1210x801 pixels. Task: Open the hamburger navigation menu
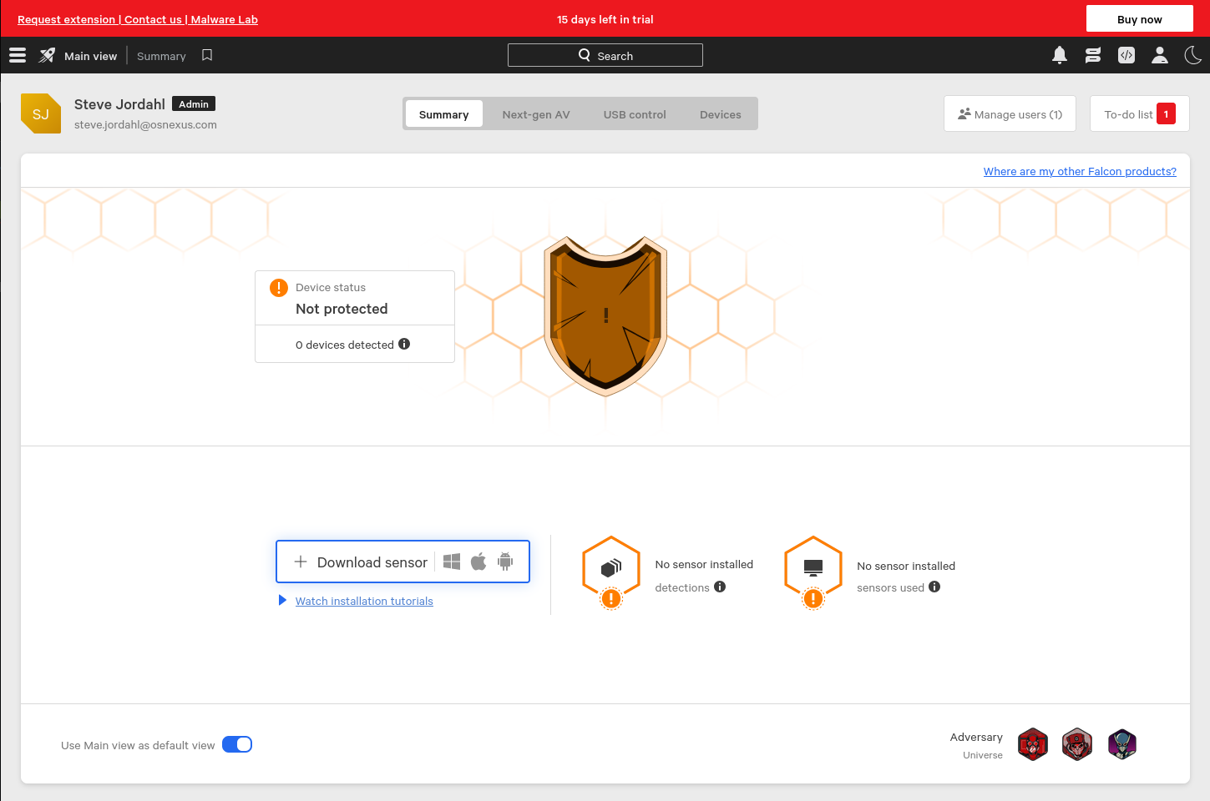point(18,55)
